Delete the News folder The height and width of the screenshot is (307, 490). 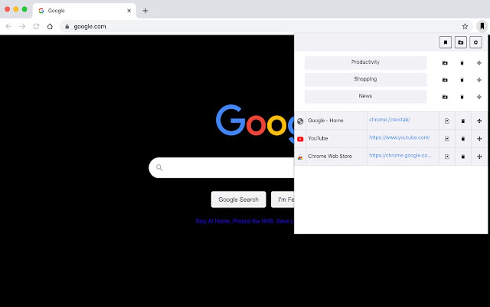[x=462, y=97]
